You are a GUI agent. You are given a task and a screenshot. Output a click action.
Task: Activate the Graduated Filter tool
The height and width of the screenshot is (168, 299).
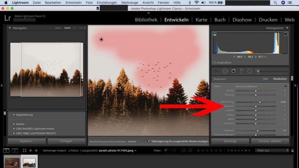(241, 71)
